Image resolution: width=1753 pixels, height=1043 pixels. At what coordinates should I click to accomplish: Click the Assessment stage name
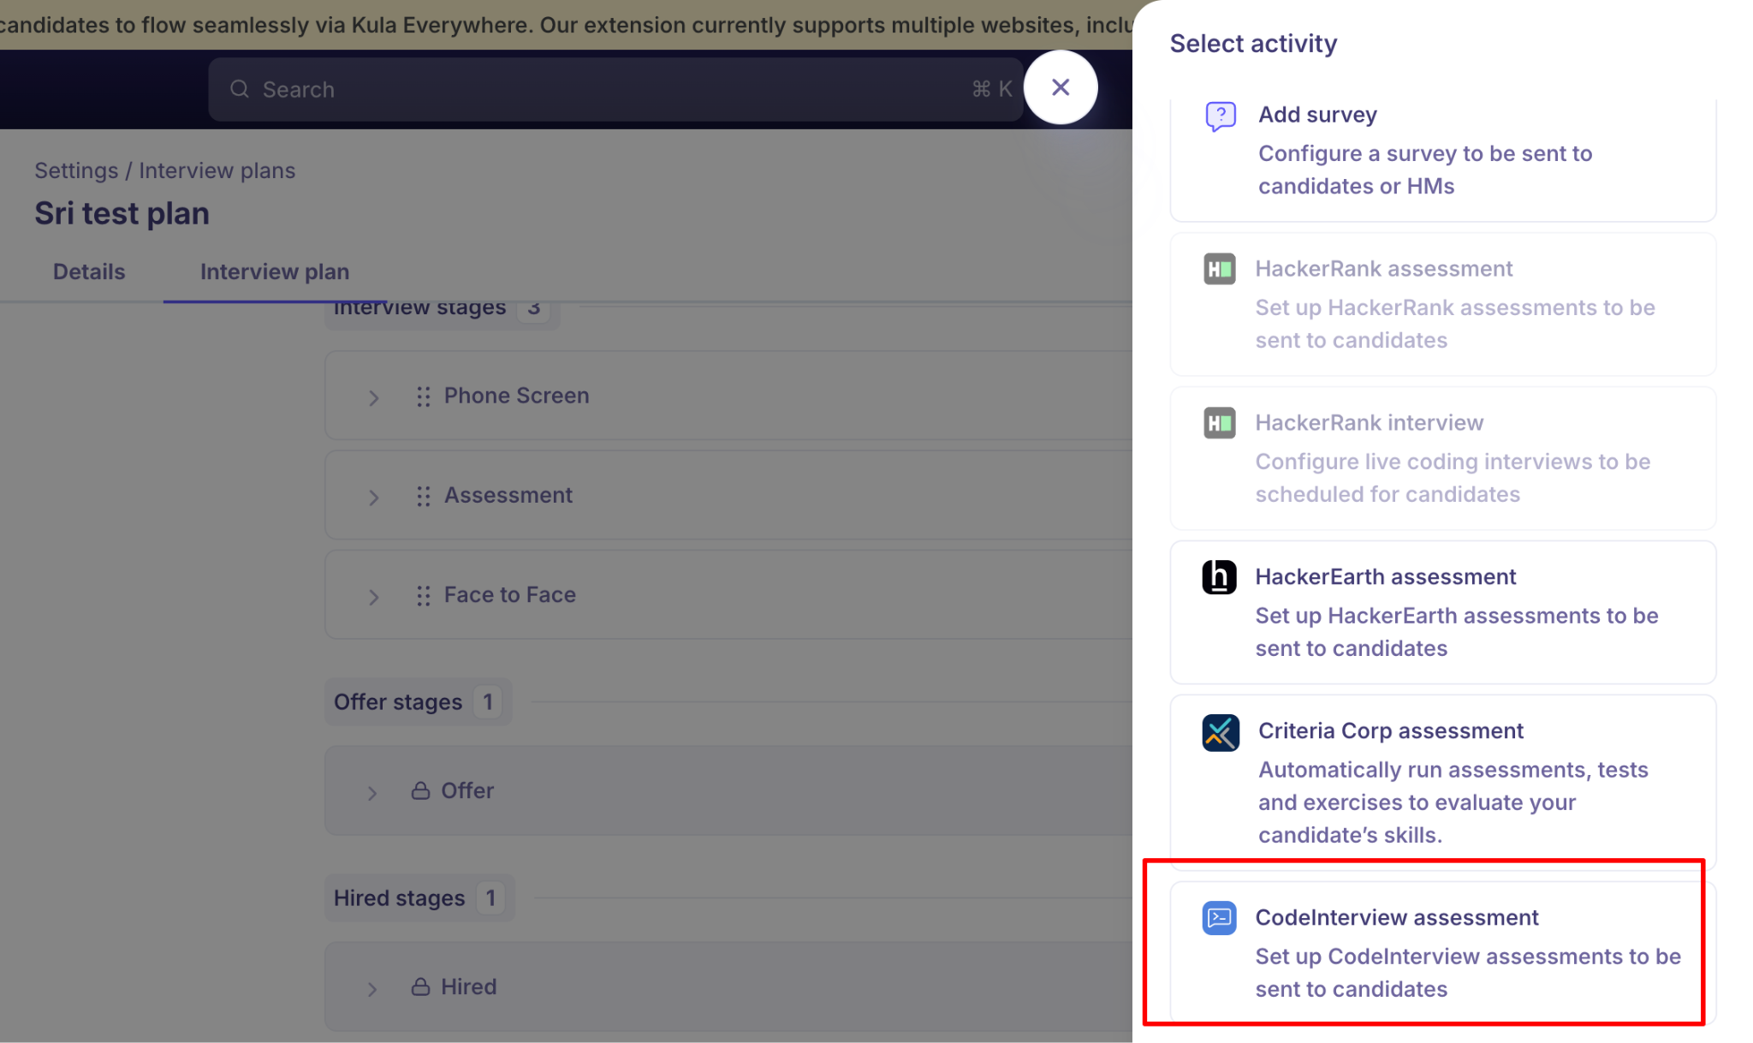click(508, 495)
